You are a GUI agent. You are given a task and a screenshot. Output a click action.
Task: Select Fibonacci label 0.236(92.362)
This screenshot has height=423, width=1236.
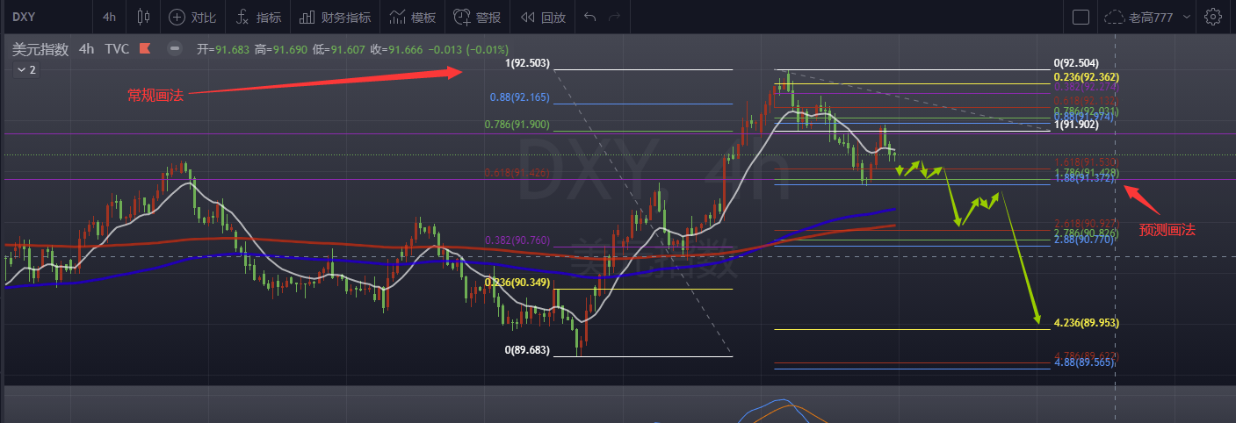point(1085,77)
